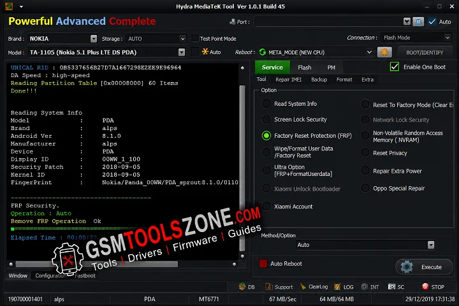The width and height of the screenshot is (459, 306).
Task: Click MT6771 in the status bar
Action: pos(208,299)
